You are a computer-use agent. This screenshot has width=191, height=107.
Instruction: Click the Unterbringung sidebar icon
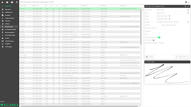(3, 41)
